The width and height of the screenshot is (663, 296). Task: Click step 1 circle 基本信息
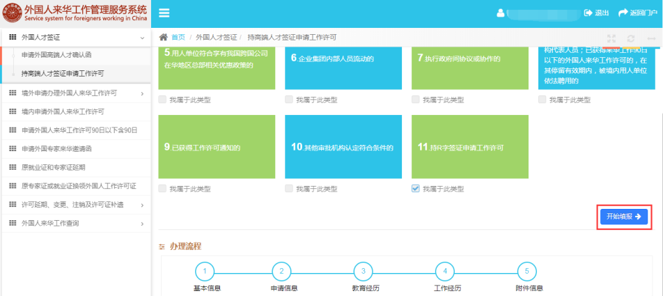[205, 272]
